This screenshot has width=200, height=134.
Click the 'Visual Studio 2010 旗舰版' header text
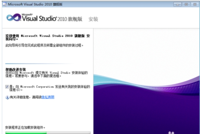(52, 19)
